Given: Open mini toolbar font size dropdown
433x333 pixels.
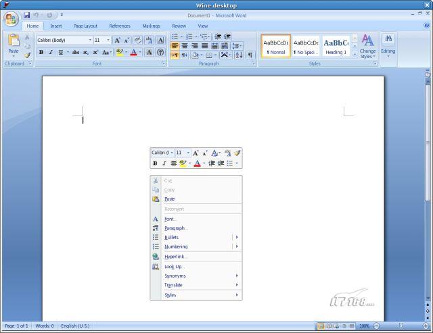Looking at the screenshot, I should pyautogui.click(x=188, y=153).
